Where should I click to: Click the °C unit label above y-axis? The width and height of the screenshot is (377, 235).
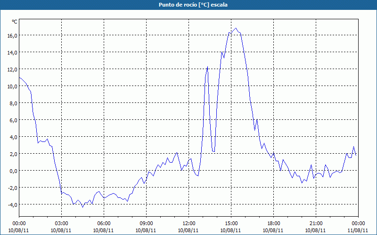click(x=15, y=22)
